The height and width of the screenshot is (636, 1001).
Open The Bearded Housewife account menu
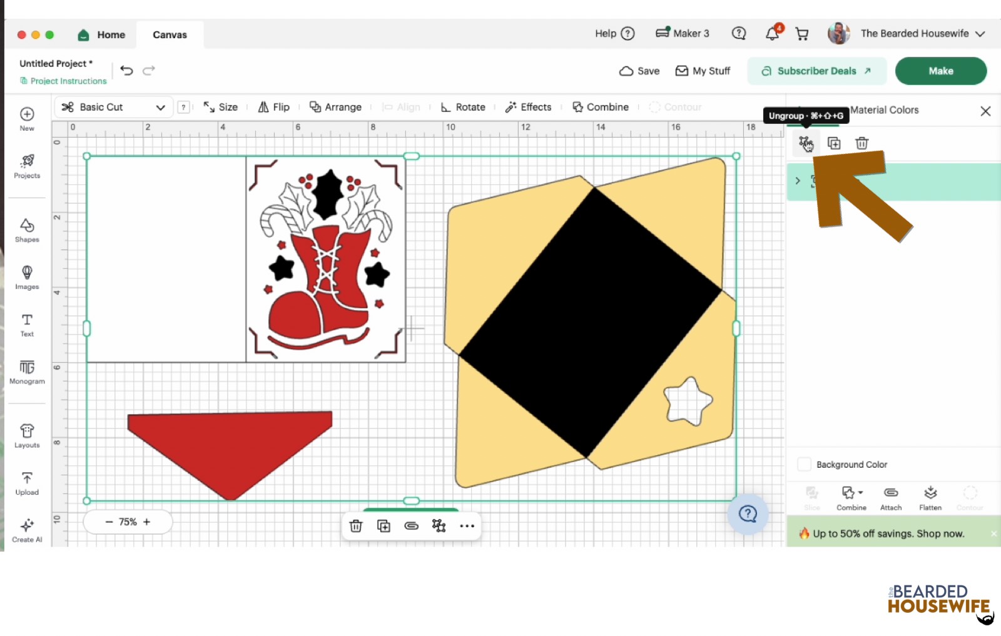(x=907, y=34)
